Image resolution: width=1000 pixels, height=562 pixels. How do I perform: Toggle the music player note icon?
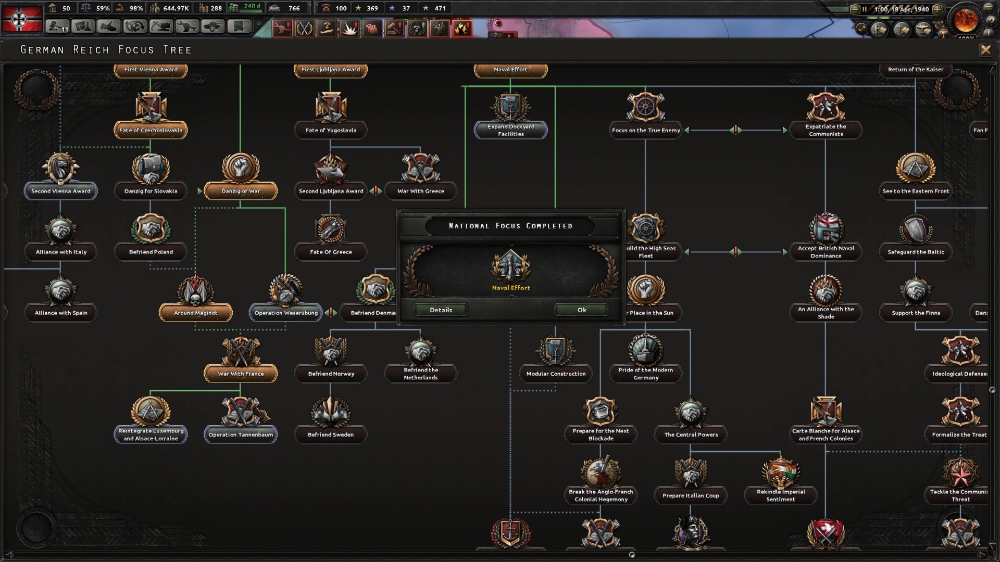[x=862, y=29]
